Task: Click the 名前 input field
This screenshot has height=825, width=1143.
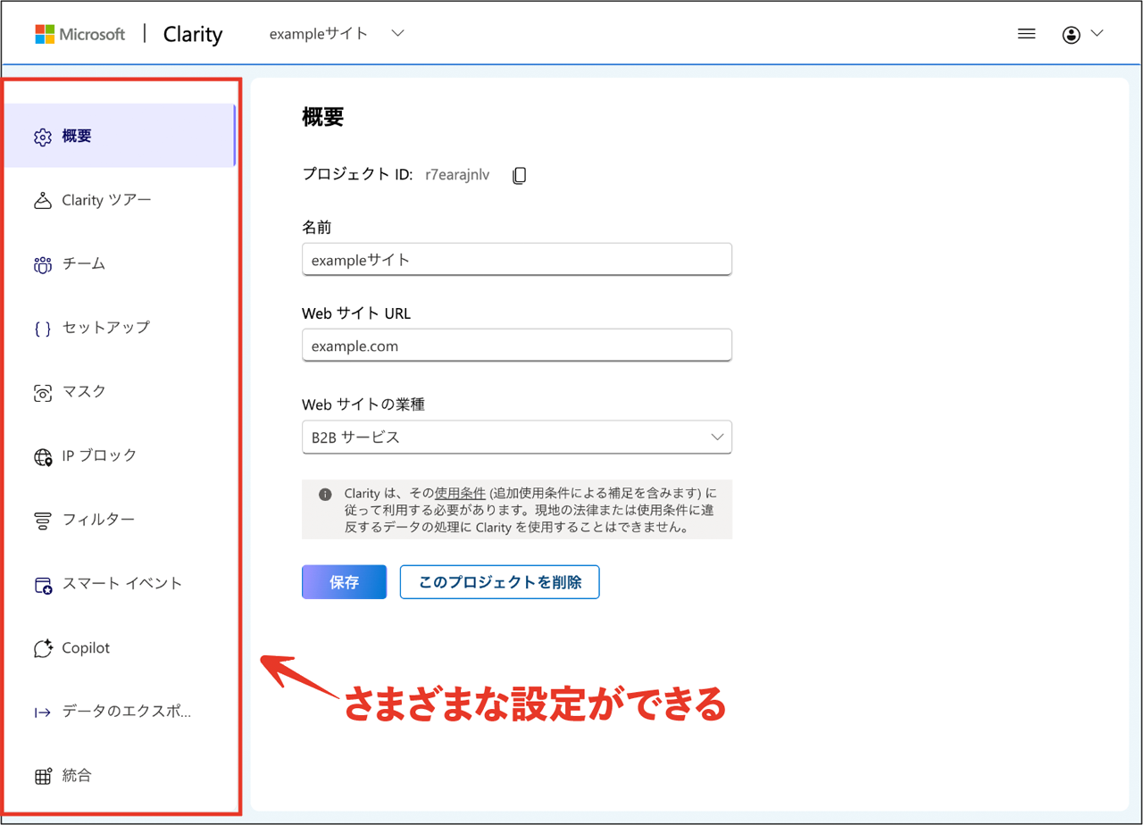Action: click(x=517, y=260)
